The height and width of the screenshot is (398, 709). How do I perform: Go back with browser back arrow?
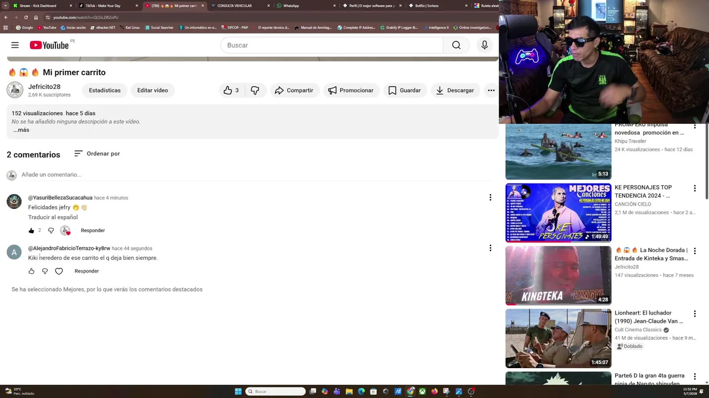[6, 17]
